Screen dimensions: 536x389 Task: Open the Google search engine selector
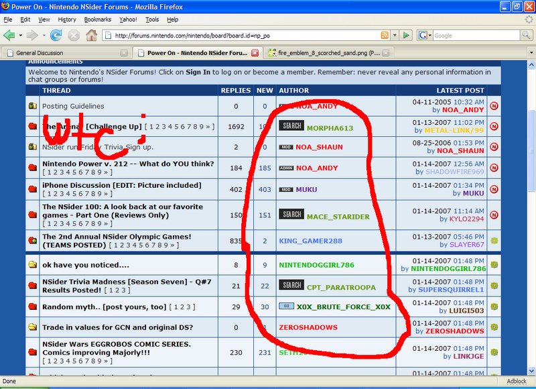tap(425, 36)
